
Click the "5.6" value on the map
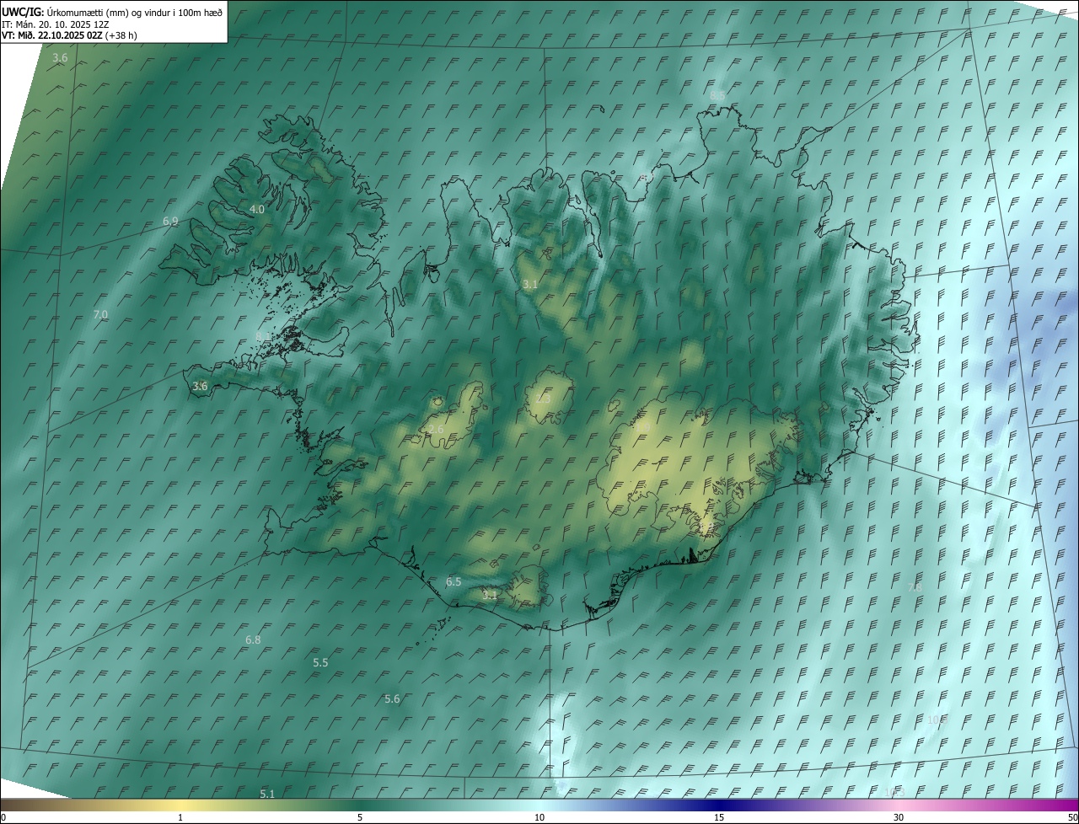tap(392, 699)
